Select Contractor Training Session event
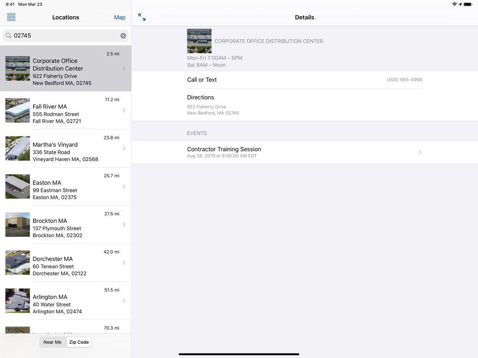Viewport: 478px width, 358px height. (x=304, y=152)
